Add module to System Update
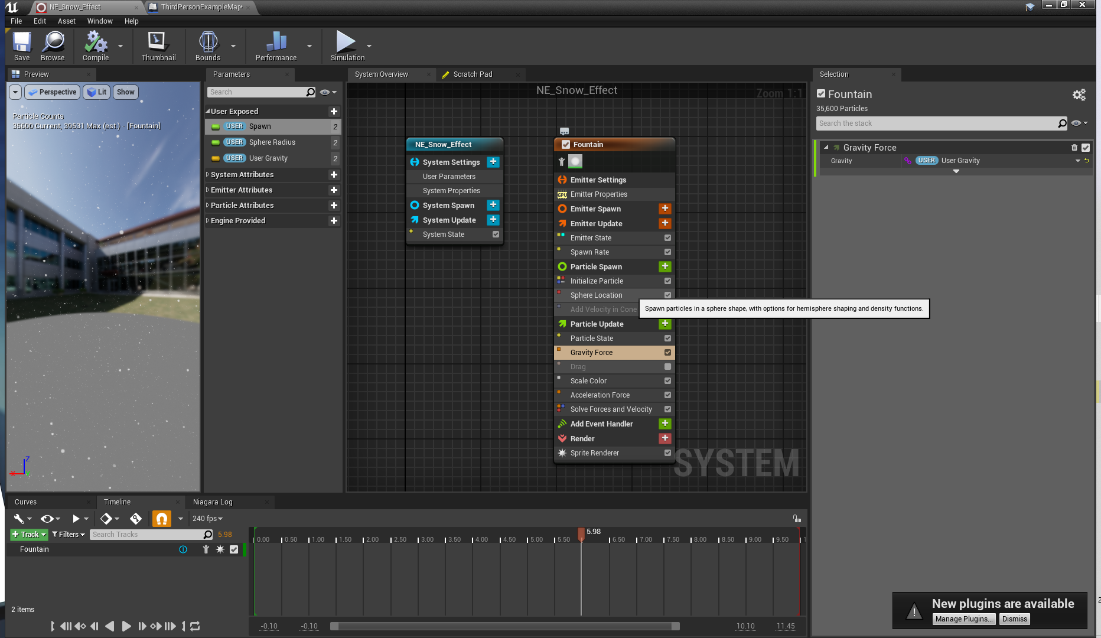Image resolution: width=1101 pixels, height=638 pixels. pos(493,220)
